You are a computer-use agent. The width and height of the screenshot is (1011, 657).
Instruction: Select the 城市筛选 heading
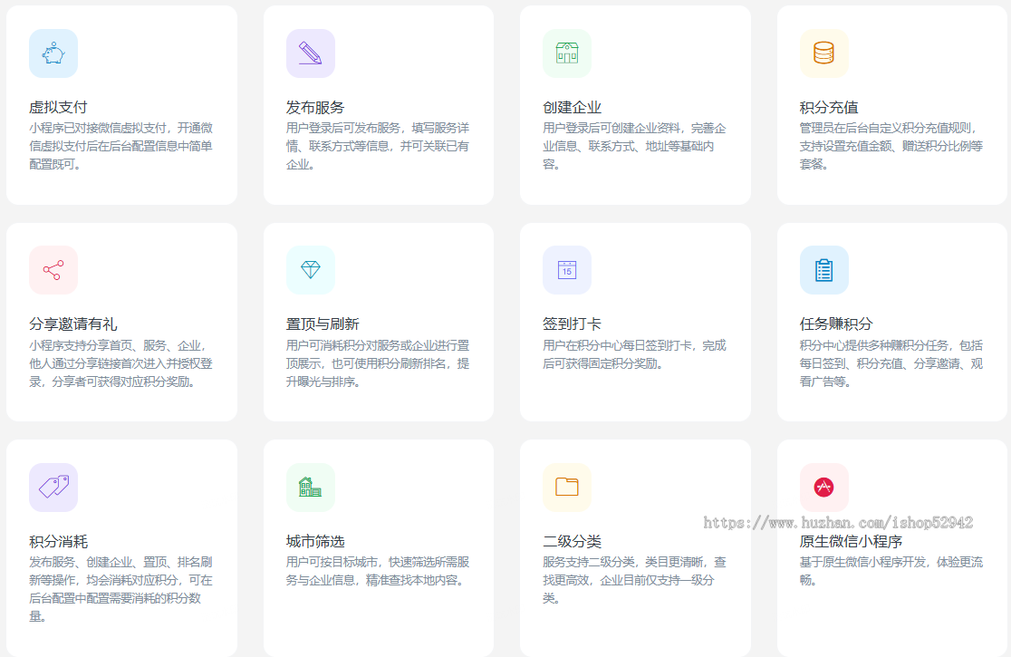(315, 541)
